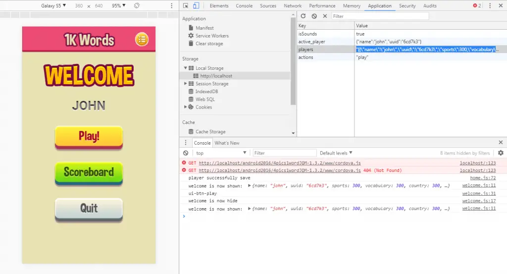The height and width of the screenshot is (274, 507).
Task: Click the inspect element picker icon
Action: point(185,6)
